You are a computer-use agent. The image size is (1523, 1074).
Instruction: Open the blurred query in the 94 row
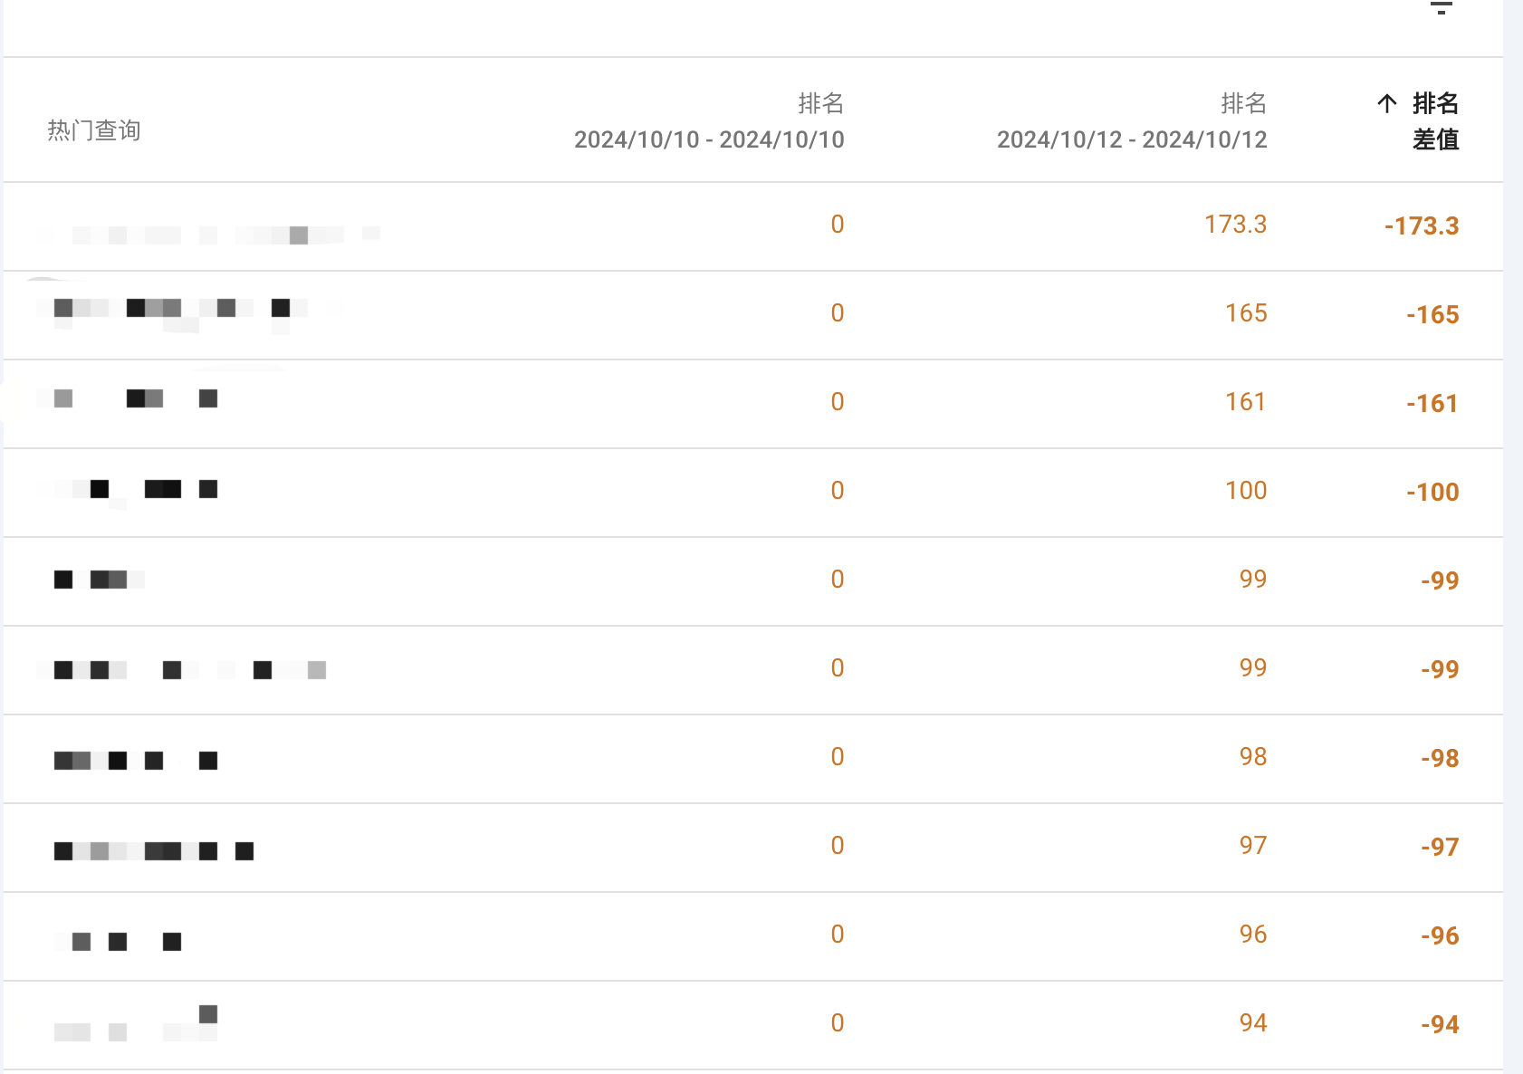tap(136, 1023)
